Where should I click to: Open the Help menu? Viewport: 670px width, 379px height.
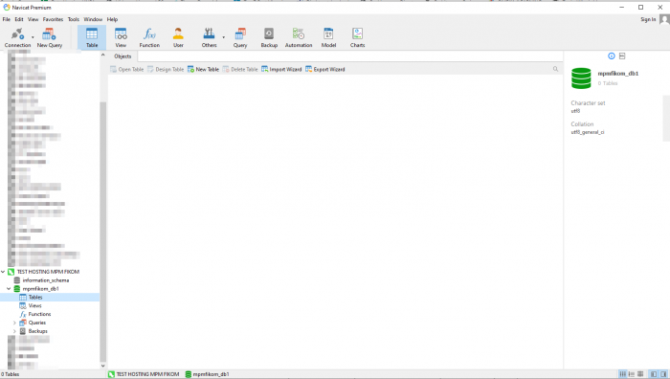click(112, 19)
